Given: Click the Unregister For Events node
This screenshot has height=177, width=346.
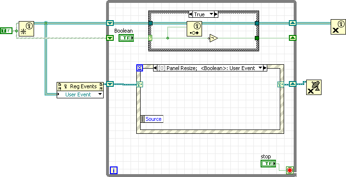Looking at the screenshot, I should tap(314, 87).
